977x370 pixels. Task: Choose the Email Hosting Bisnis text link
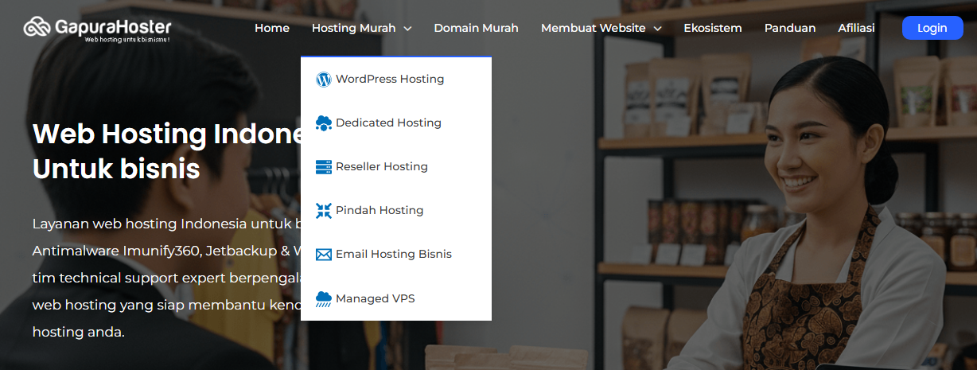[x=393, y=255]
